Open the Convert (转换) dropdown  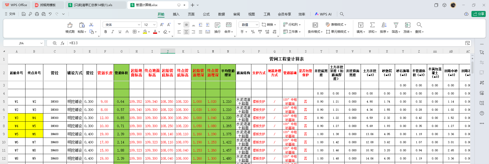(269, 25)
